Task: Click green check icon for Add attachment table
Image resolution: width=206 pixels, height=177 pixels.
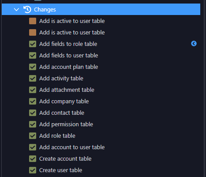Action: [x=33, y=90]
